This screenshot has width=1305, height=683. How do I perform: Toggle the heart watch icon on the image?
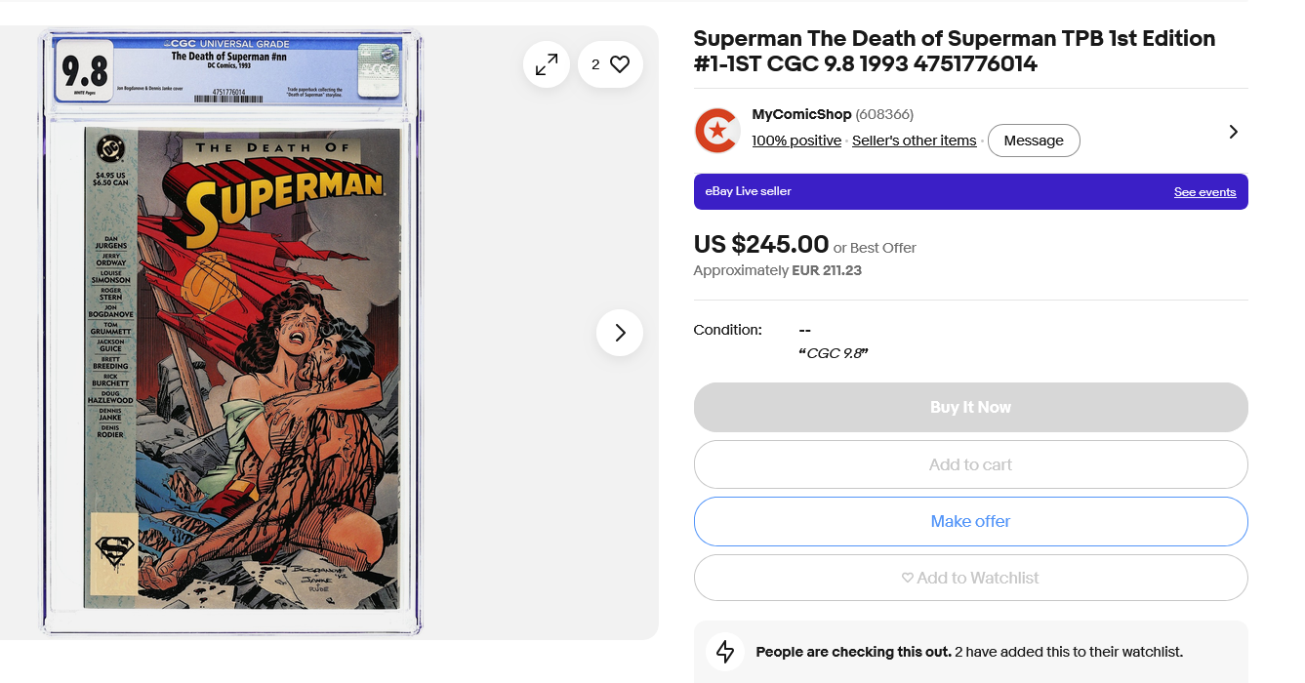tap(610, 64)
